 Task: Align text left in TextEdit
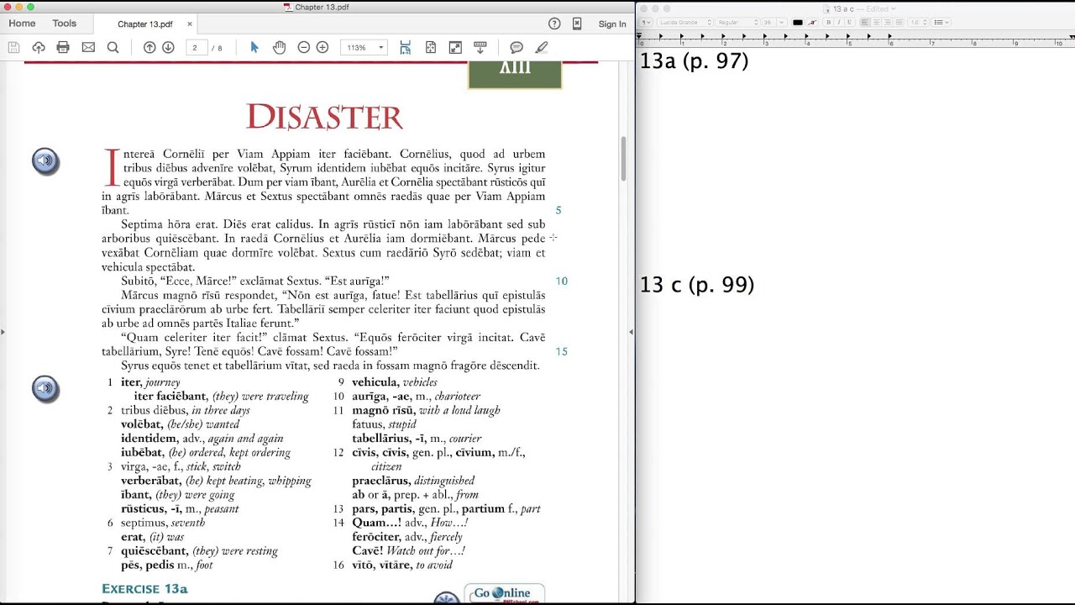(865, 22)
